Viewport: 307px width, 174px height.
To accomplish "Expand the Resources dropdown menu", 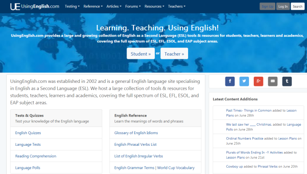I will 154,6.
